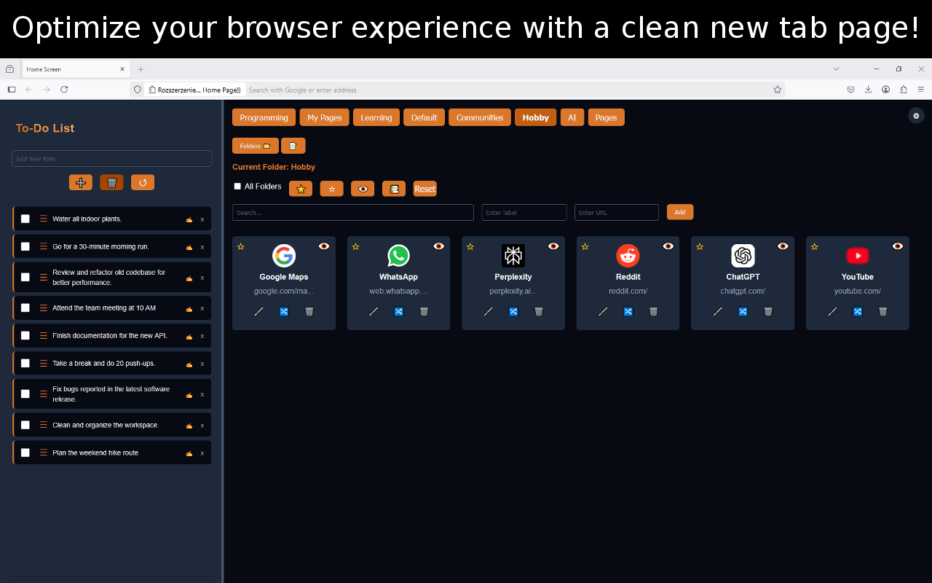Click the to-do list reset arrow button

click(x=143, y=182)
